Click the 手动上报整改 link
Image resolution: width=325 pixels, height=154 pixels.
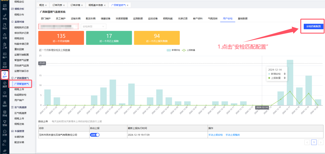point(233,135)
